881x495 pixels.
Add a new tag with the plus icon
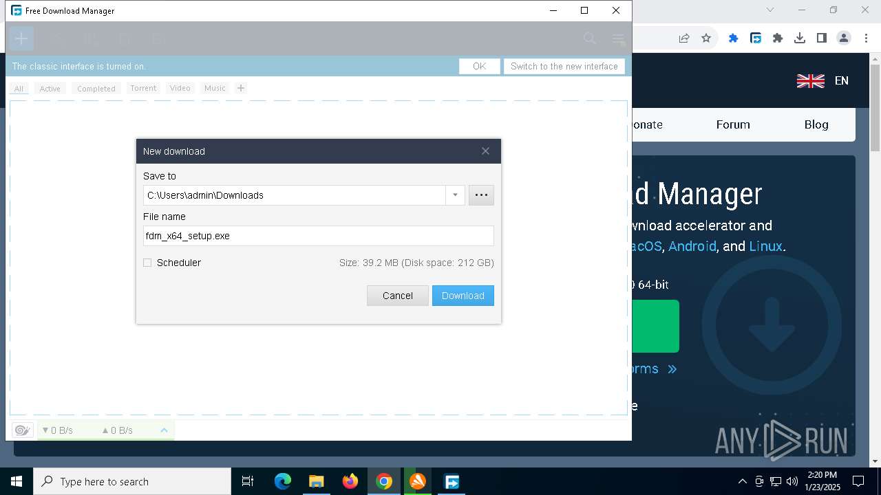[241, 88]
